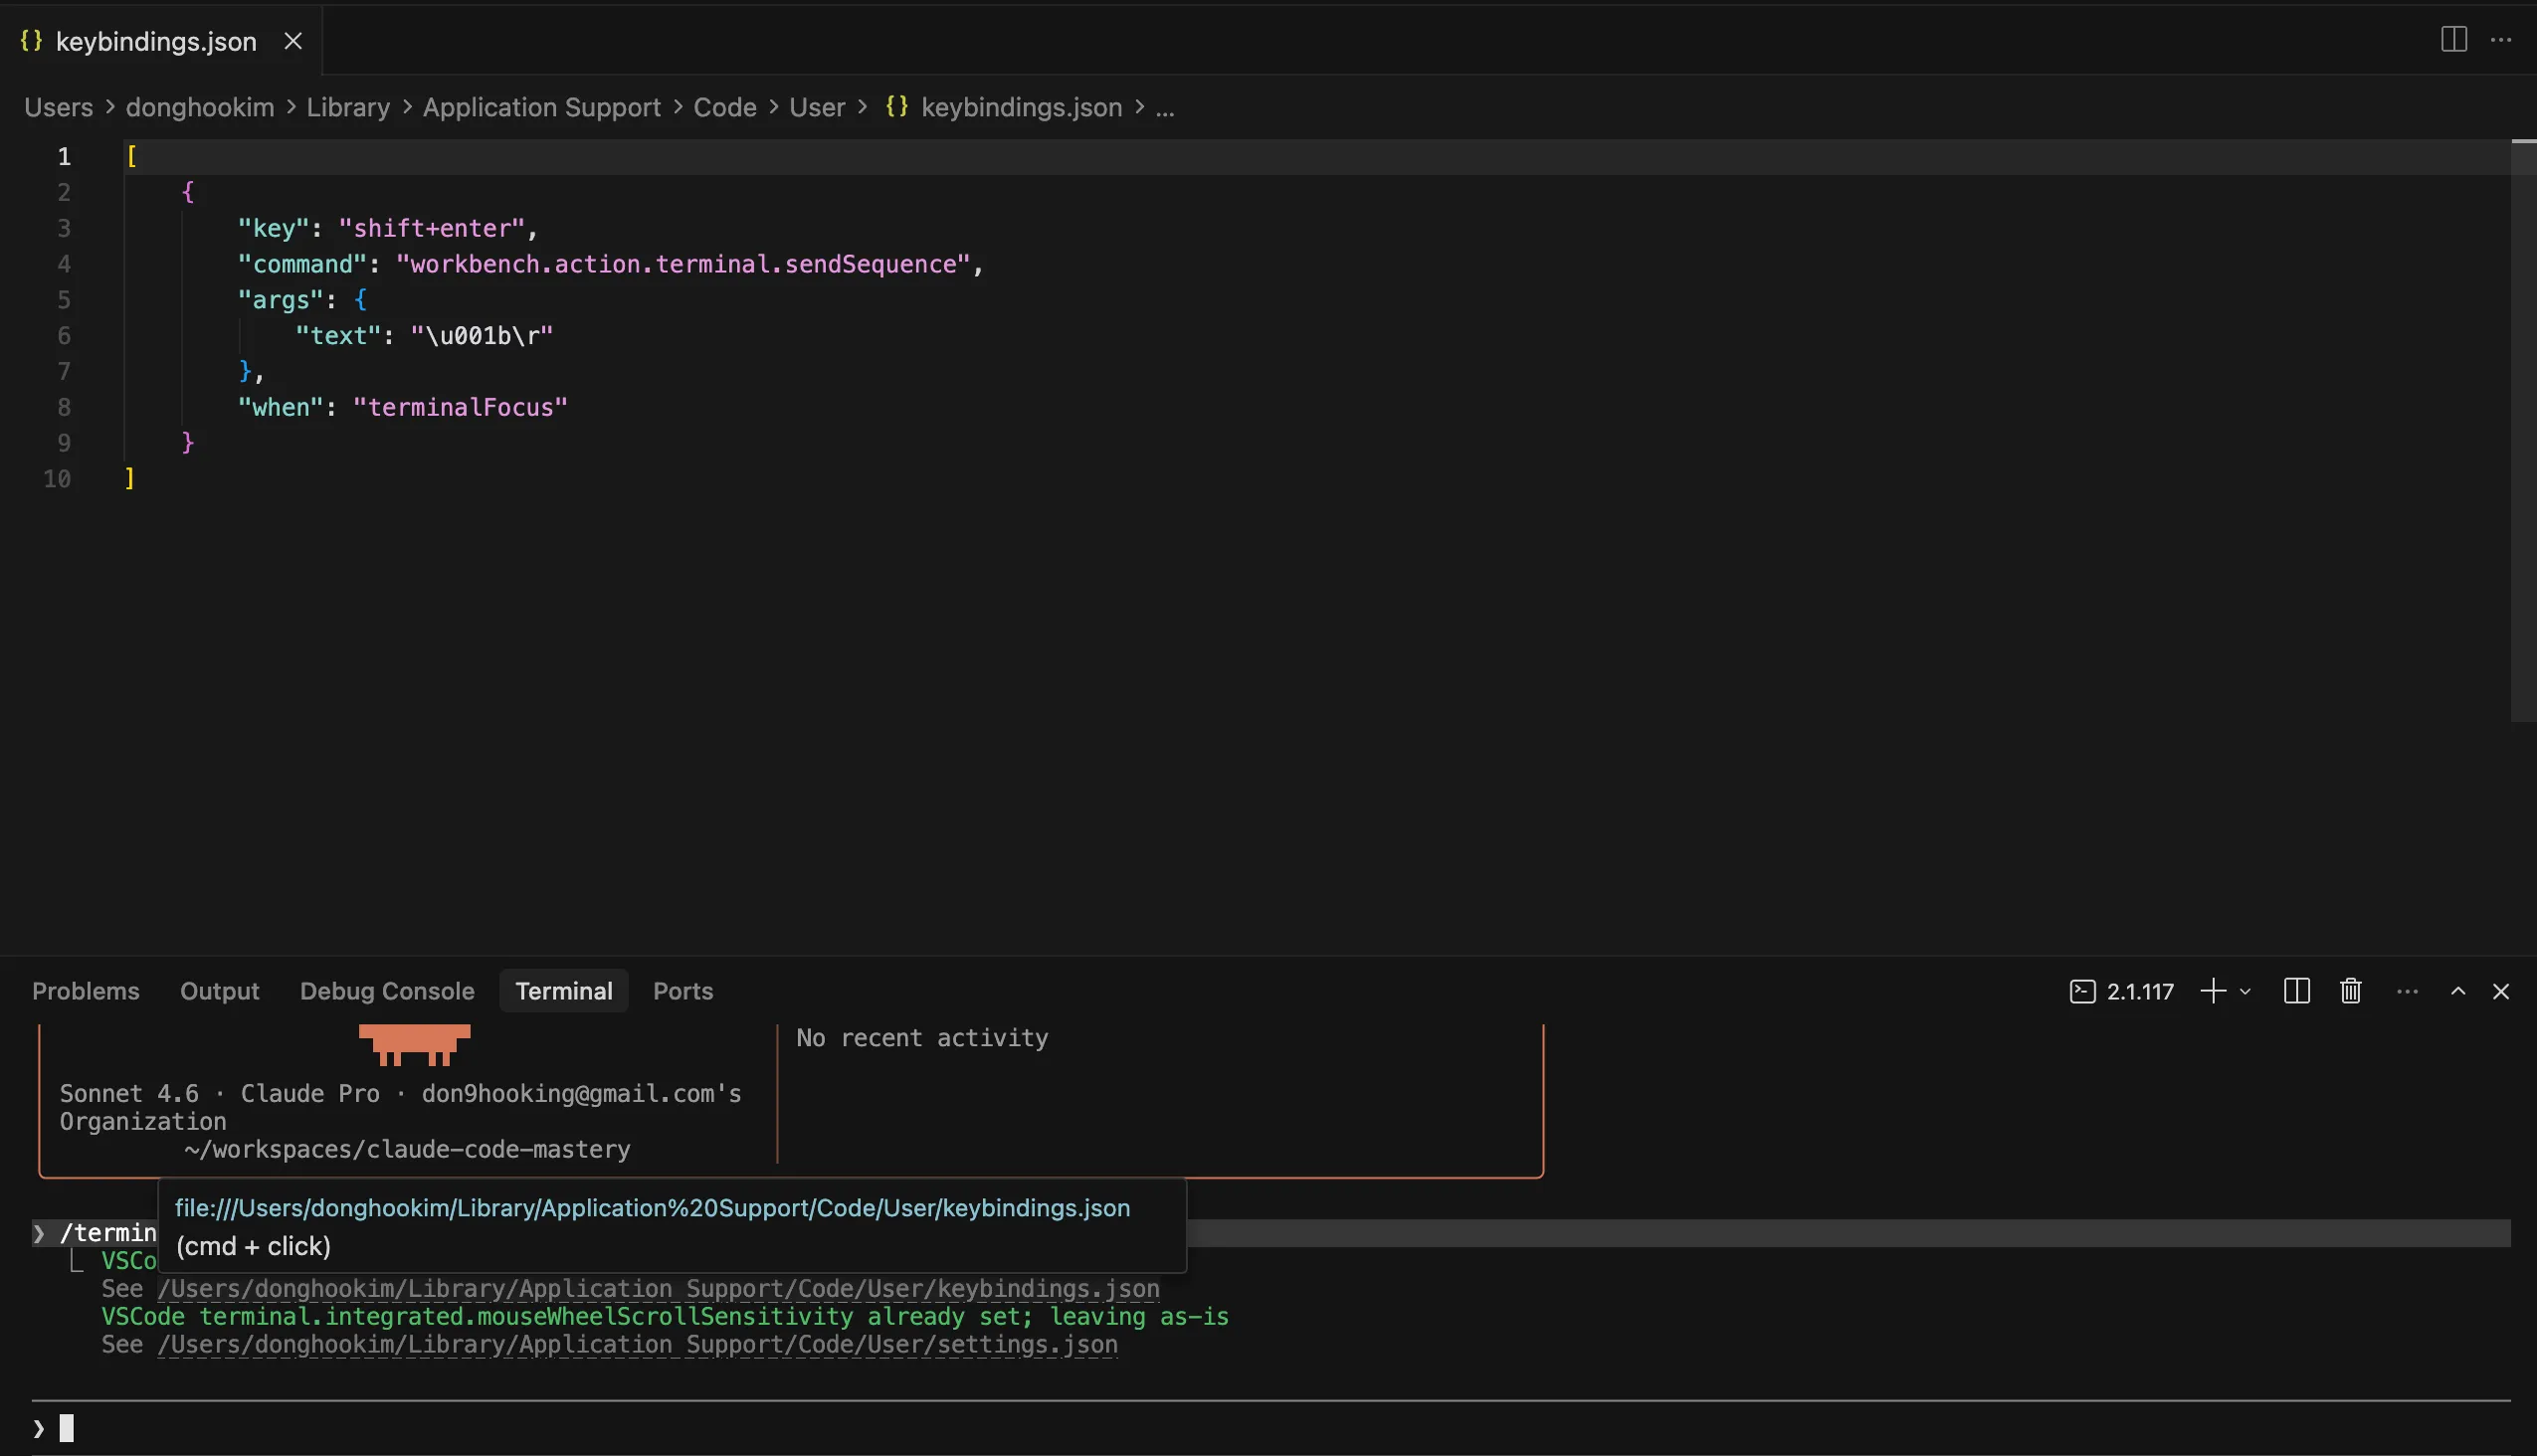Screen dimensions: 2537x1456
Task: Open the terminal launch profile dropdown
Action: [x=2244, y=991]
